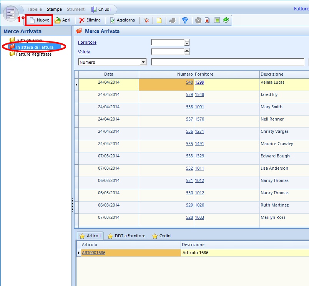The height and width of the screenshot is (286, 309).
Task: Click the remove-filter icon with red X
Action: click(x=146, y=20)
